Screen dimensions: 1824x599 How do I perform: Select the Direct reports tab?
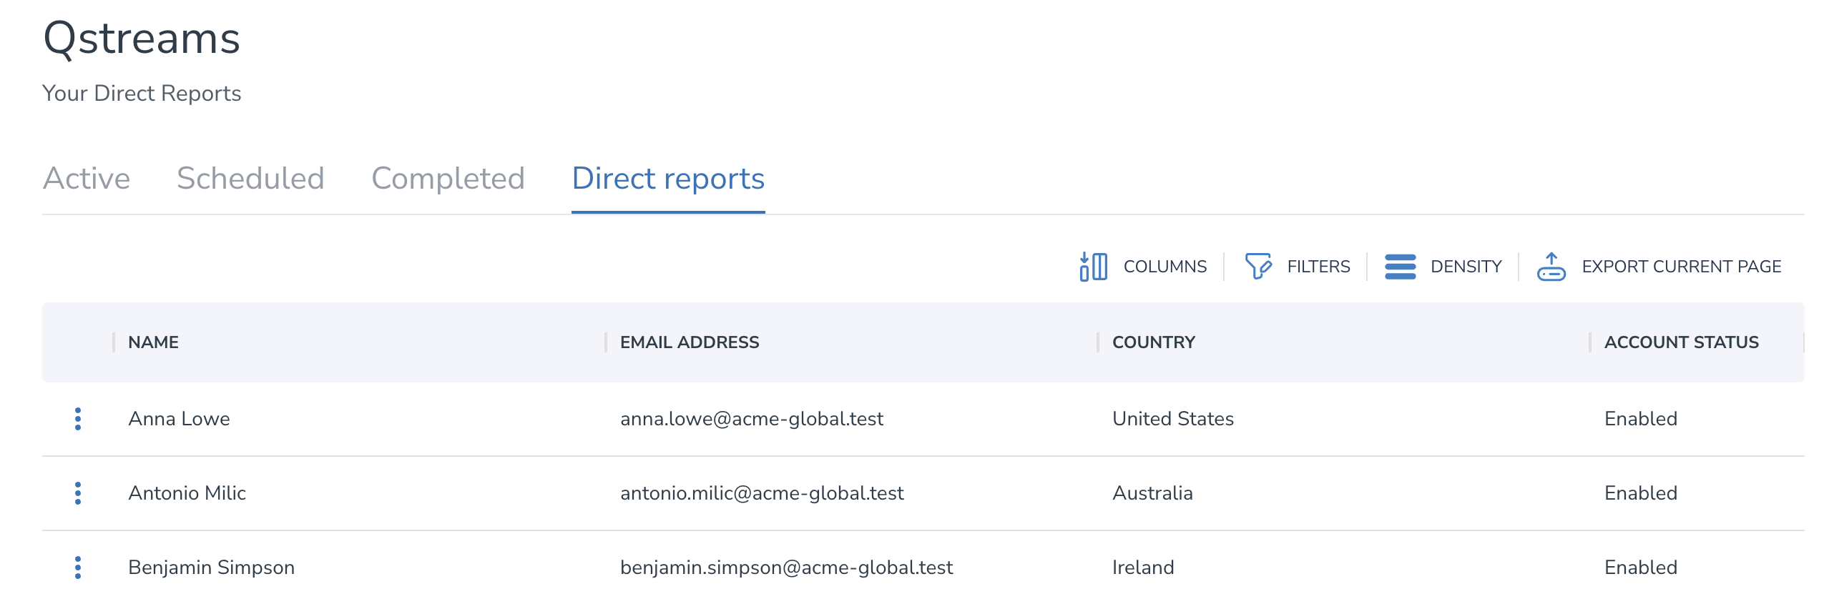coord(668,178)
